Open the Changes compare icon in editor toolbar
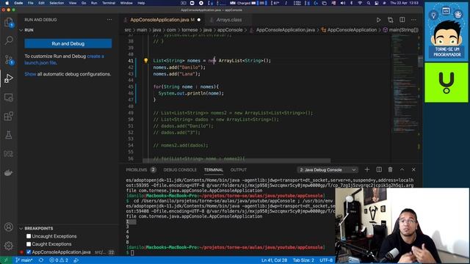The image size is (470, 264). point(390,20)
